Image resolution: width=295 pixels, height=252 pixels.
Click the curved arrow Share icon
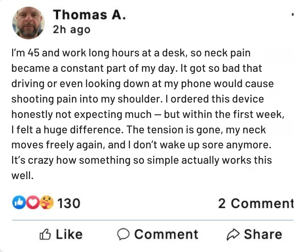tap(233, 234)
